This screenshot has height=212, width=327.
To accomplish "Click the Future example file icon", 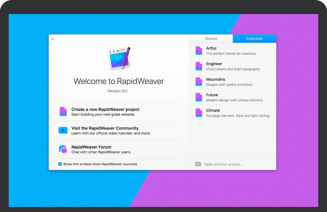I will tap(199, 97).
